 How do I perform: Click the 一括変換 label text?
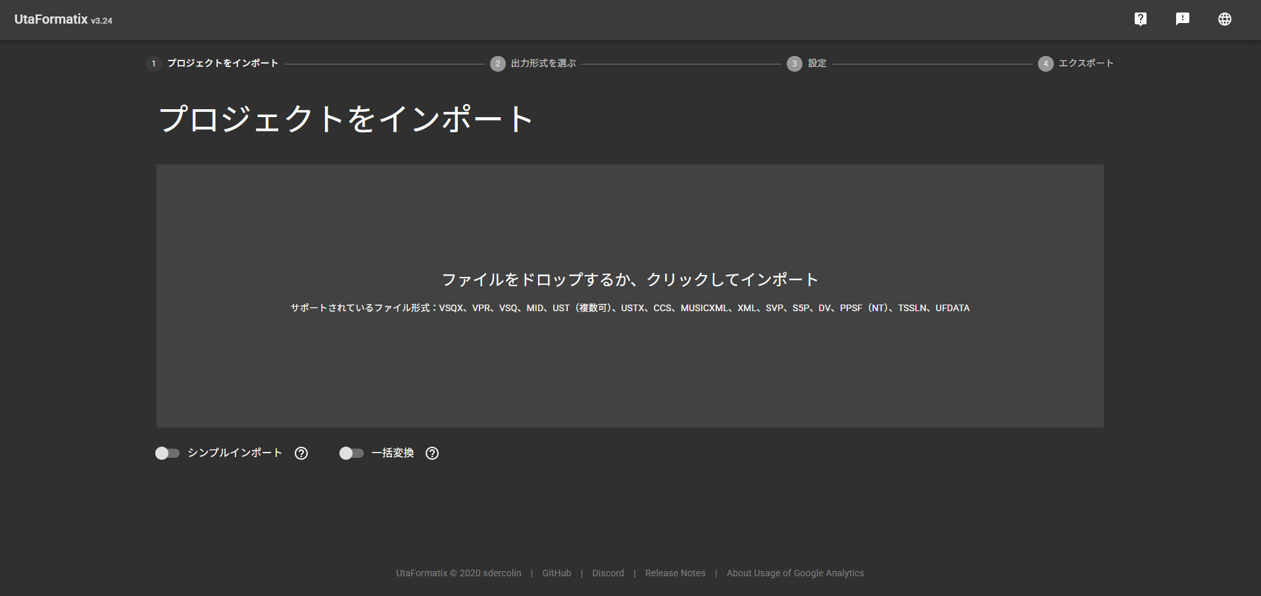(393, 453)
